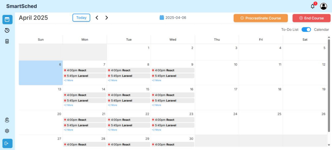Open 4:00pm React event on April 8
332x150 pixels.
tap(129, 70)
